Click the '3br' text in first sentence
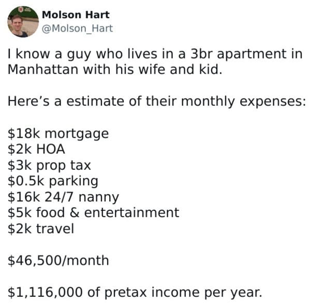This screenshot has width=310, height=303. tap(201, 54)
